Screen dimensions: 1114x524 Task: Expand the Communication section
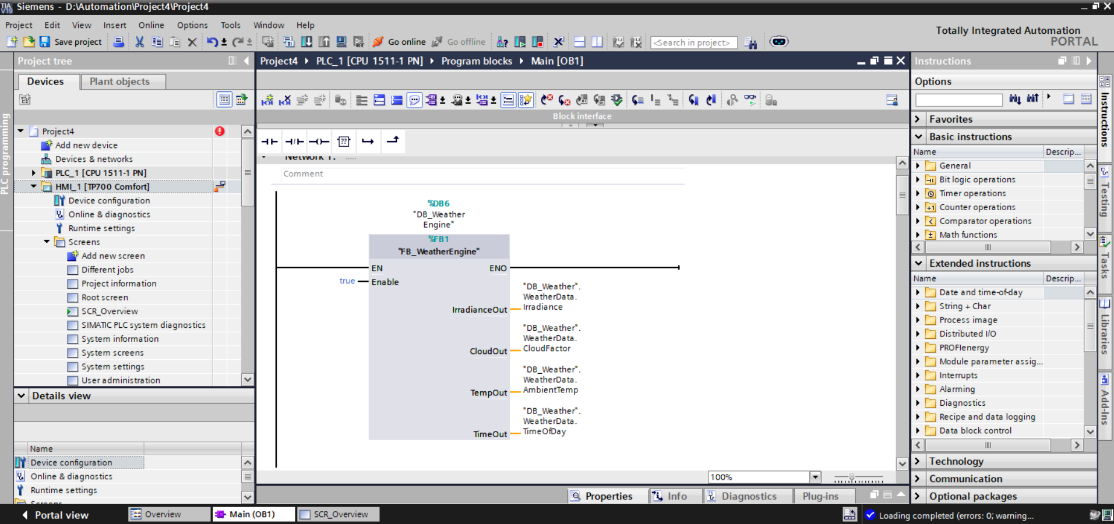point(918,479)
